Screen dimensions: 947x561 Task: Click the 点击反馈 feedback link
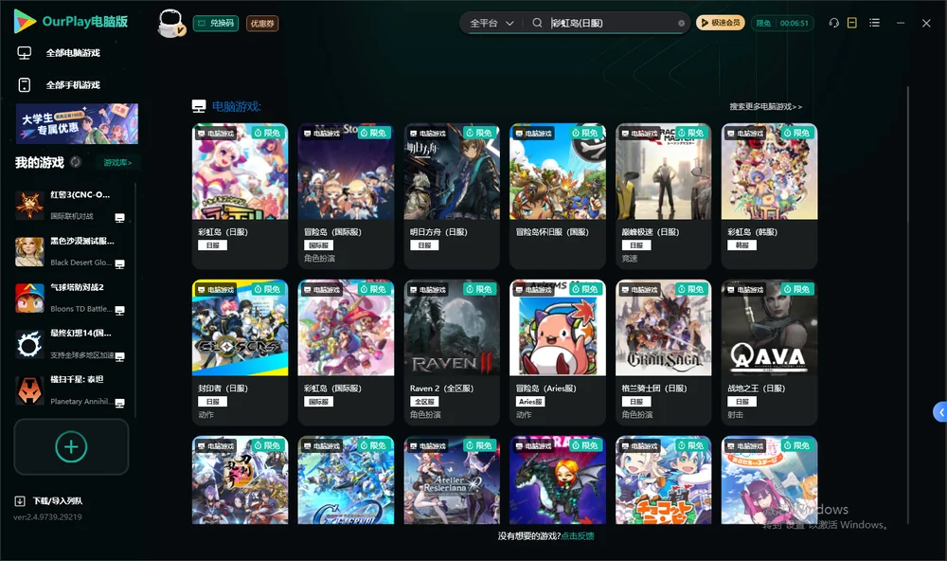pos(578,535)
